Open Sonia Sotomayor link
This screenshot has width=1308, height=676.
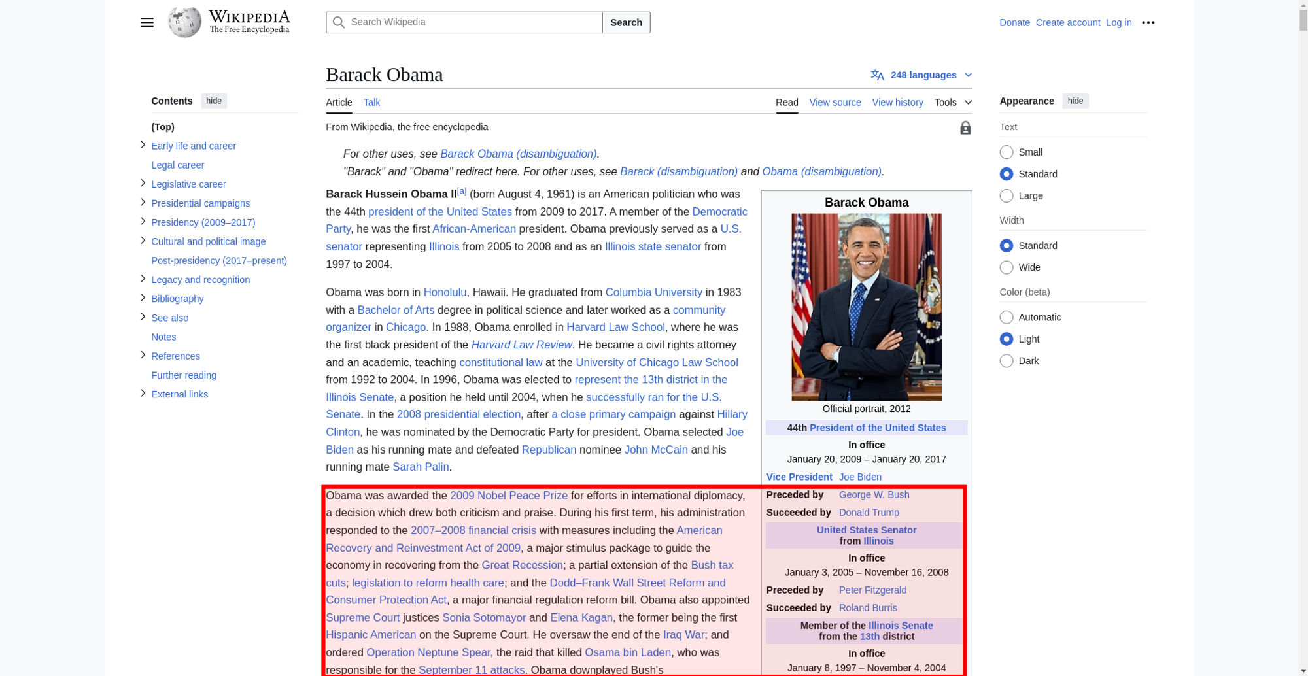click(484, 618)
